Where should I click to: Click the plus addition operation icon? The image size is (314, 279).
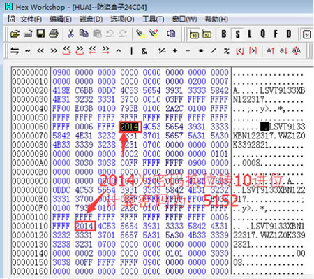[x=175, y=50]
